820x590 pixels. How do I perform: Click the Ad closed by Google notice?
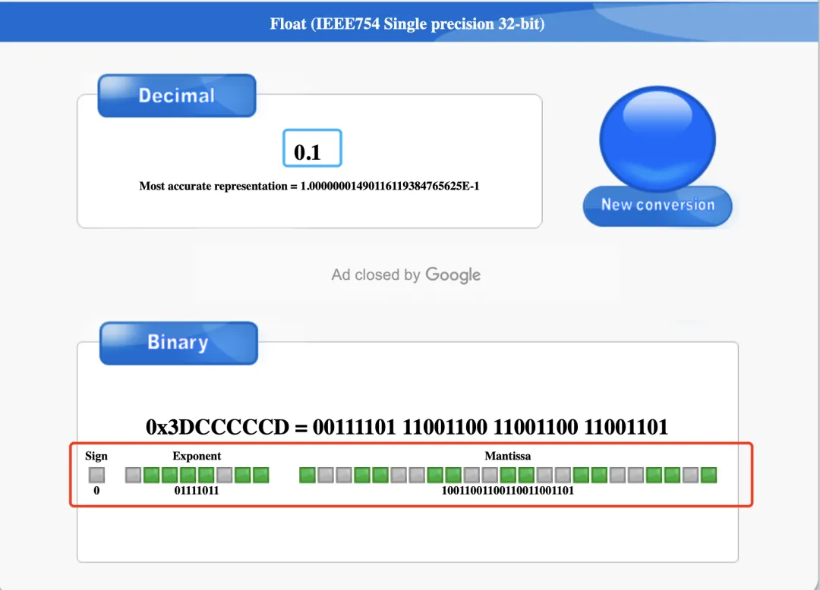click(x=405, y=275)
